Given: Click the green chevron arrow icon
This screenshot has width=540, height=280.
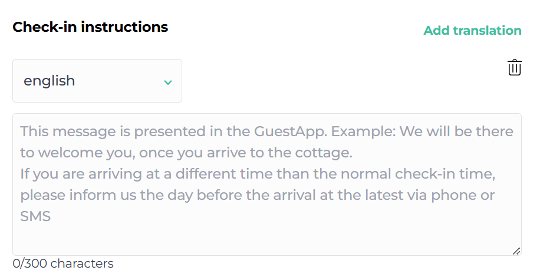Looking at the screenshot, I should click(168, 82).
